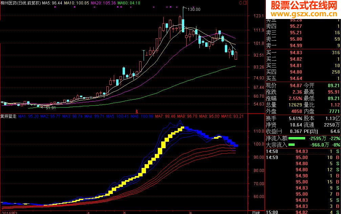341x214 pixels.
Task: Click the PE(动) value 64.6
Action: click(x=335, y=132)
